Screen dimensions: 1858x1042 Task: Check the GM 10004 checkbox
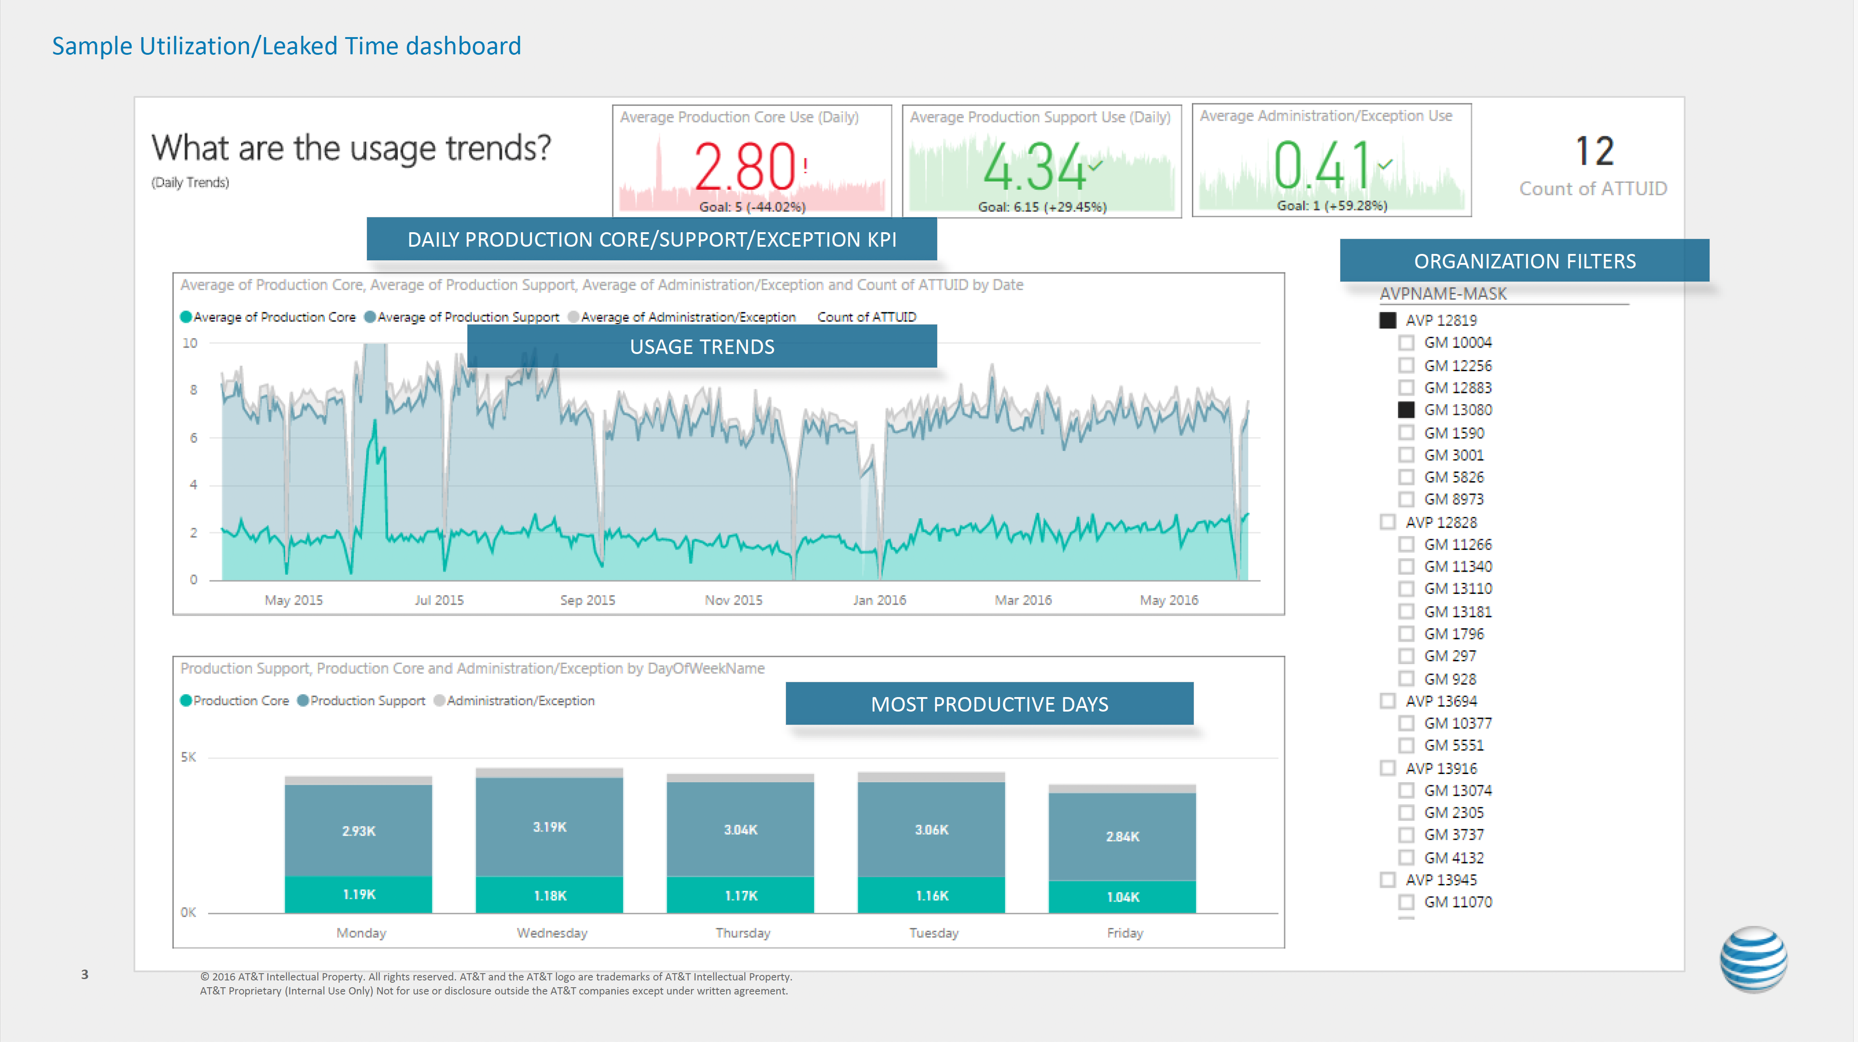(1406, 343)
